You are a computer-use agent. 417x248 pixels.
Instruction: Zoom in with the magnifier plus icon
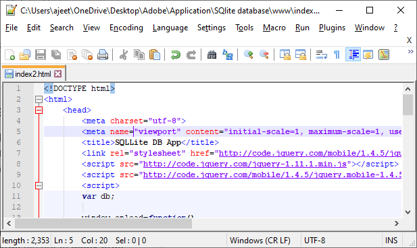[x=249, y=55]
